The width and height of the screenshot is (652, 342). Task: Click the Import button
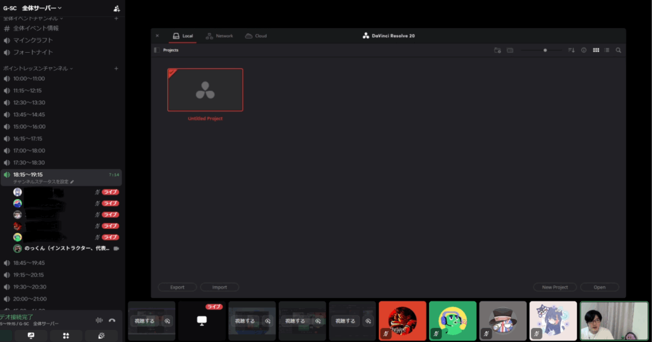pos(219,287)
